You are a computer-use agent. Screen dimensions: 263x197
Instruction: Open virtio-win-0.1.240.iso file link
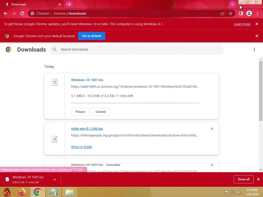pyautogui.click(x=87, y=129)
